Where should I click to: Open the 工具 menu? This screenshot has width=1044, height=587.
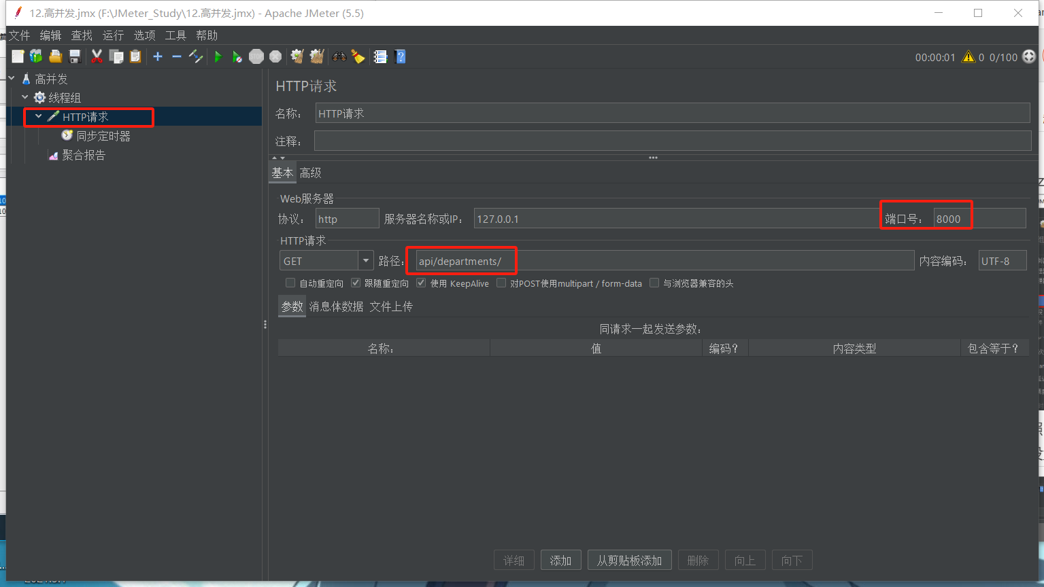[x=175, y=35]
